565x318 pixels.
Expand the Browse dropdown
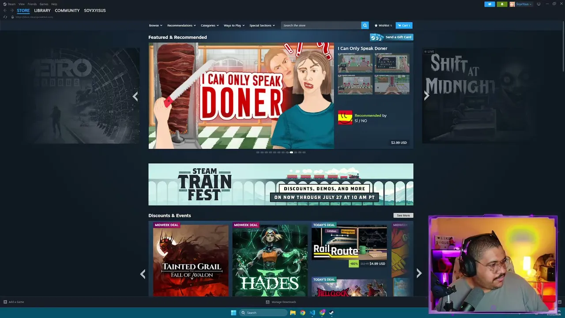point(155,26)
